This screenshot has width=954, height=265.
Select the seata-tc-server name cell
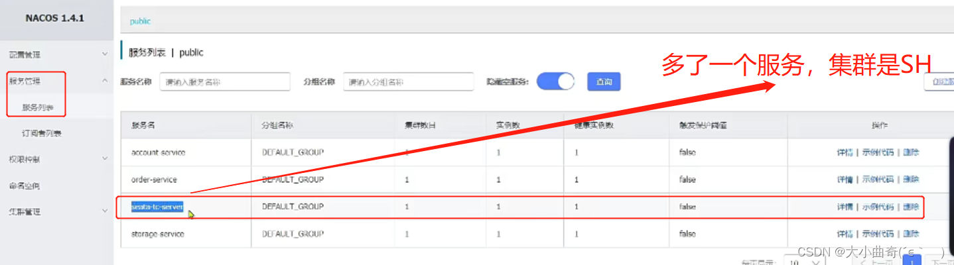click(x=157, y=207)
